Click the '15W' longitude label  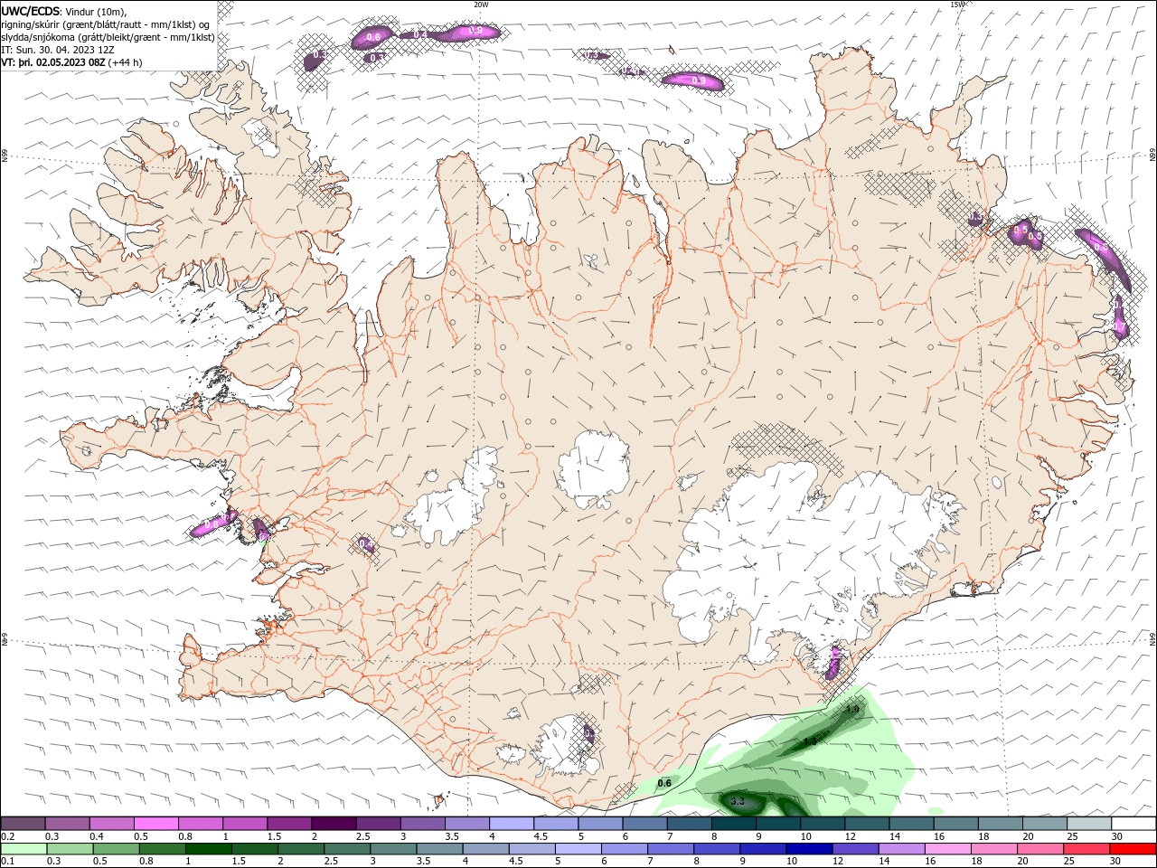957,5
